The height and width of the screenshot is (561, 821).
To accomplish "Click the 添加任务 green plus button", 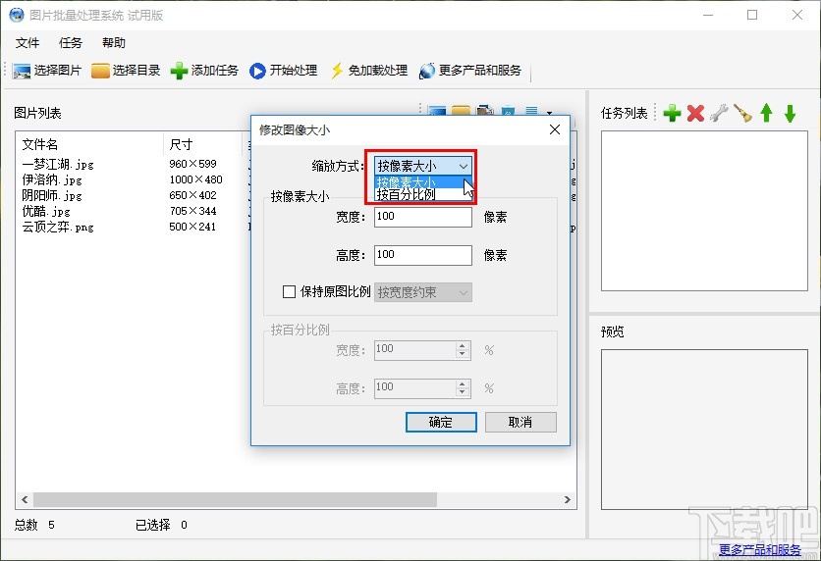I will (x=204, y=71).
